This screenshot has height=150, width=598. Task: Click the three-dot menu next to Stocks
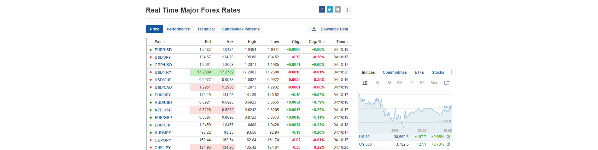click(x=451, y=72)
